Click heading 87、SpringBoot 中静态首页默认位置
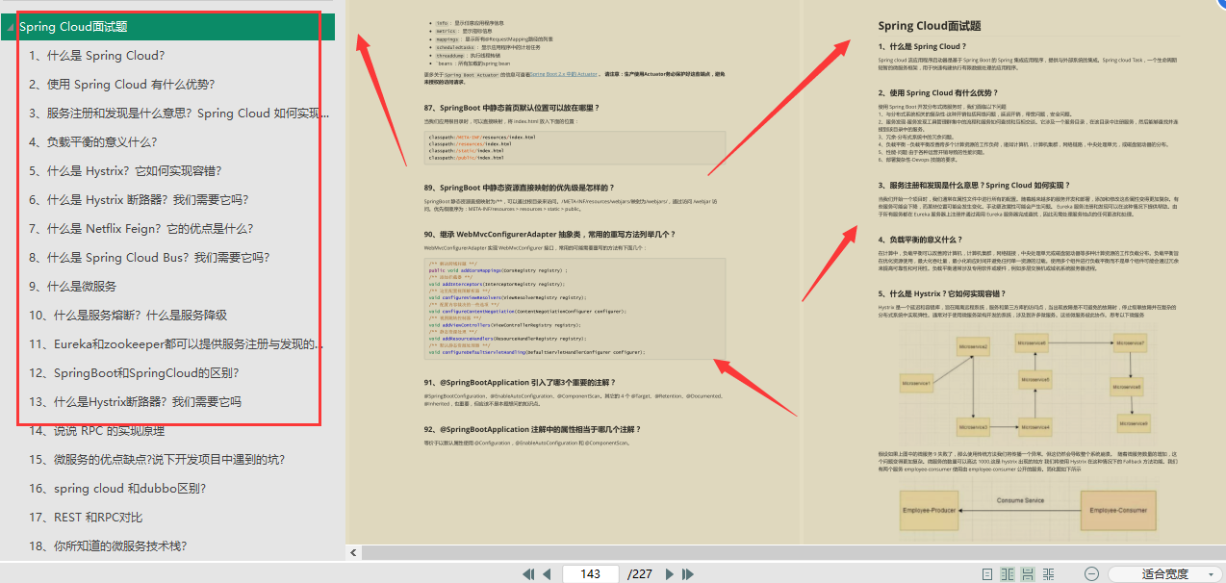The image size is (1226, 583). pyautogui.click(x=512, y=109)
